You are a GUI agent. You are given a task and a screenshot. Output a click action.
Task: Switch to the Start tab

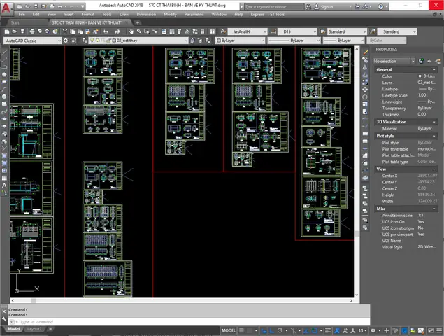pos(15,22)
